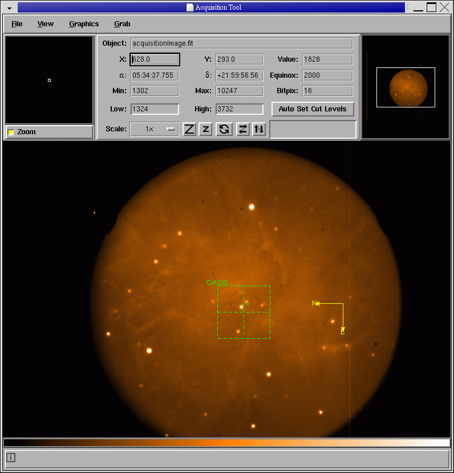Open the View menu
Image resolution: width=454 pixels, height=473 pixels.
pos(46,24)
